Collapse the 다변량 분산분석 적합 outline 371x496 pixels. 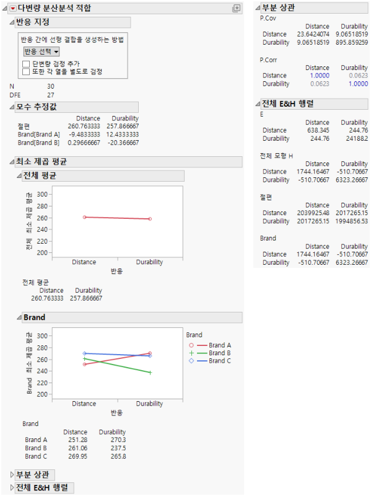(4, 9)
